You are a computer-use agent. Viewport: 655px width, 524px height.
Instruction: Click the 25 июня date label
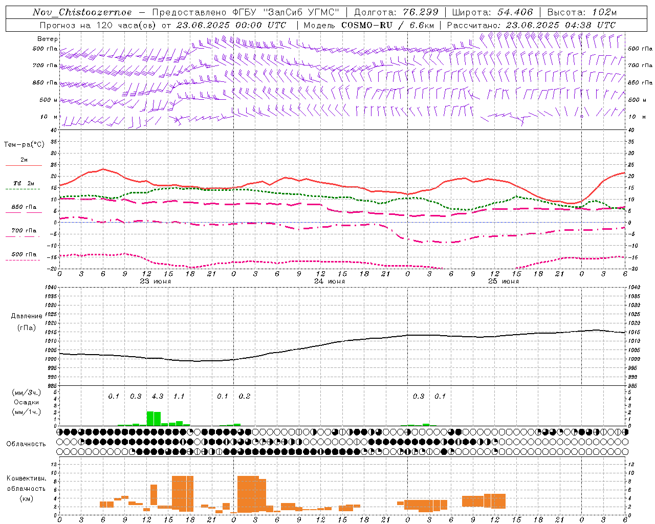[503, 281]
